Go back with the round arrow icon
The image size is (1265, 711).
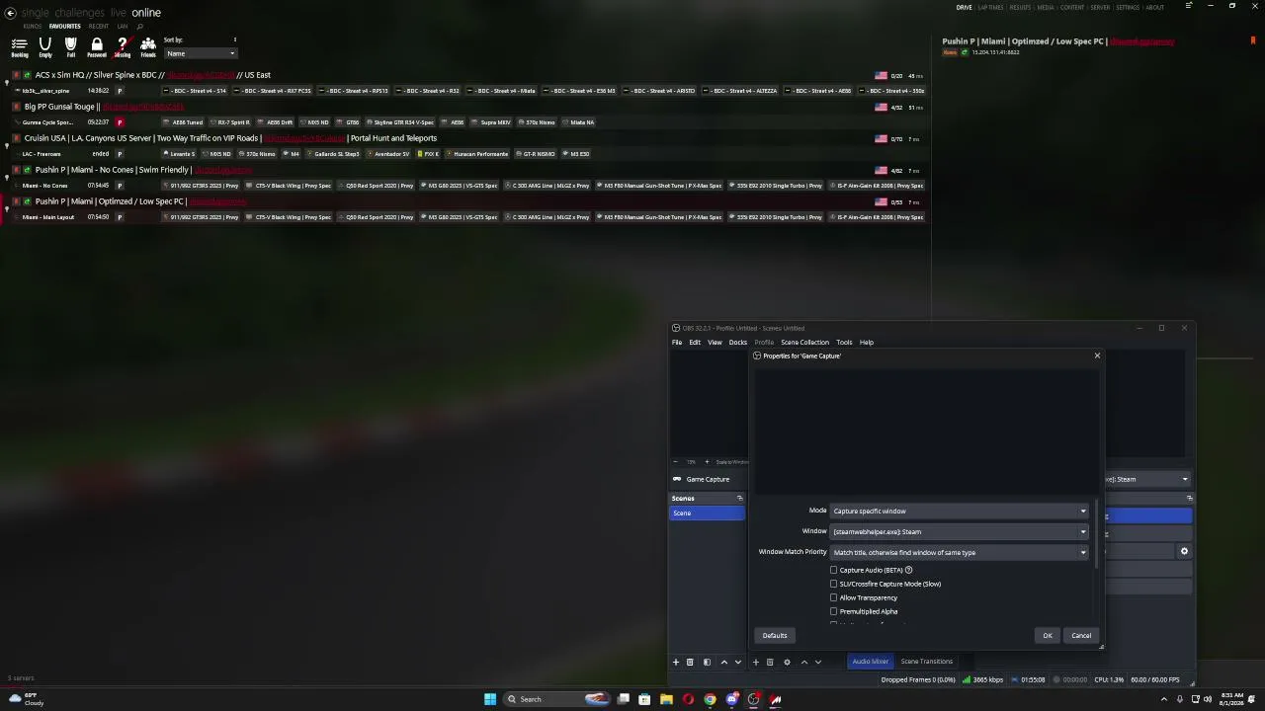tap(10, 13)
